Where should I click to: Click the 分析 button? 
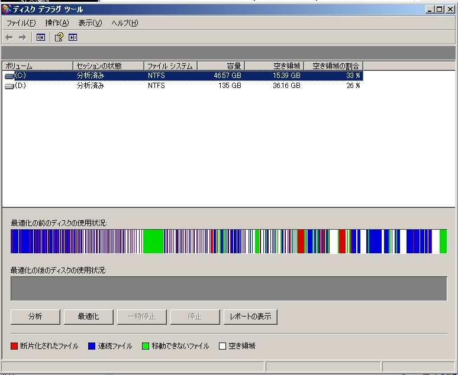click(x=36, y=317)
